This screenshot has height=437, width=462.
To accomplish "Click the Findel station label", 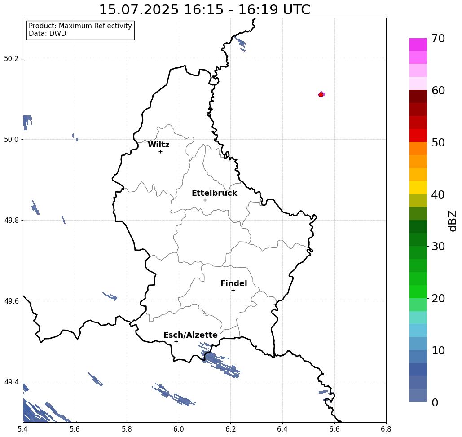I will [x=233, y=283].
